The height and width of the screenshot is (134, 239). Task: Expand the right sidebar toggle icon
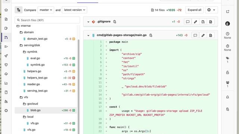coord(227,12)
